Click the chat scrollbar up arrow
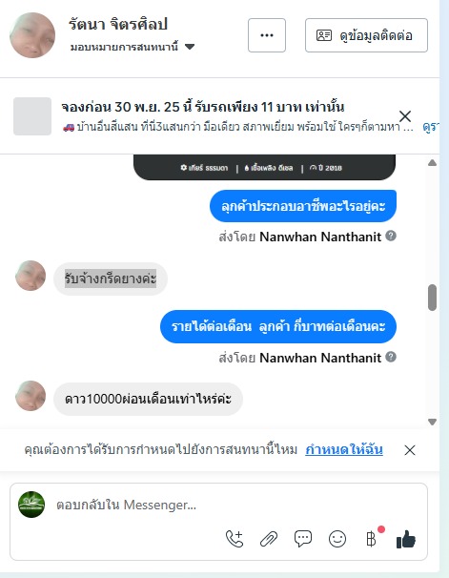 [x=433, y=163]
